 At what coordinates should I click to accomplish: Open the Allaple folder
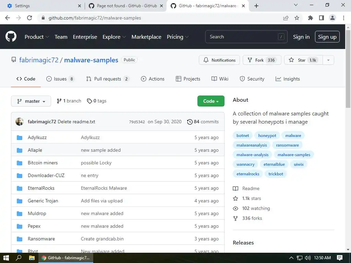click(x=35, y=150)
